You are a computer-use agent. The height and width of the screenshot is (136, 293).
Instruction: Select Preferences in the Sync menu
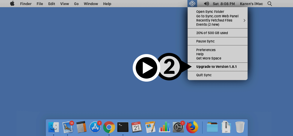pos(206,50)
